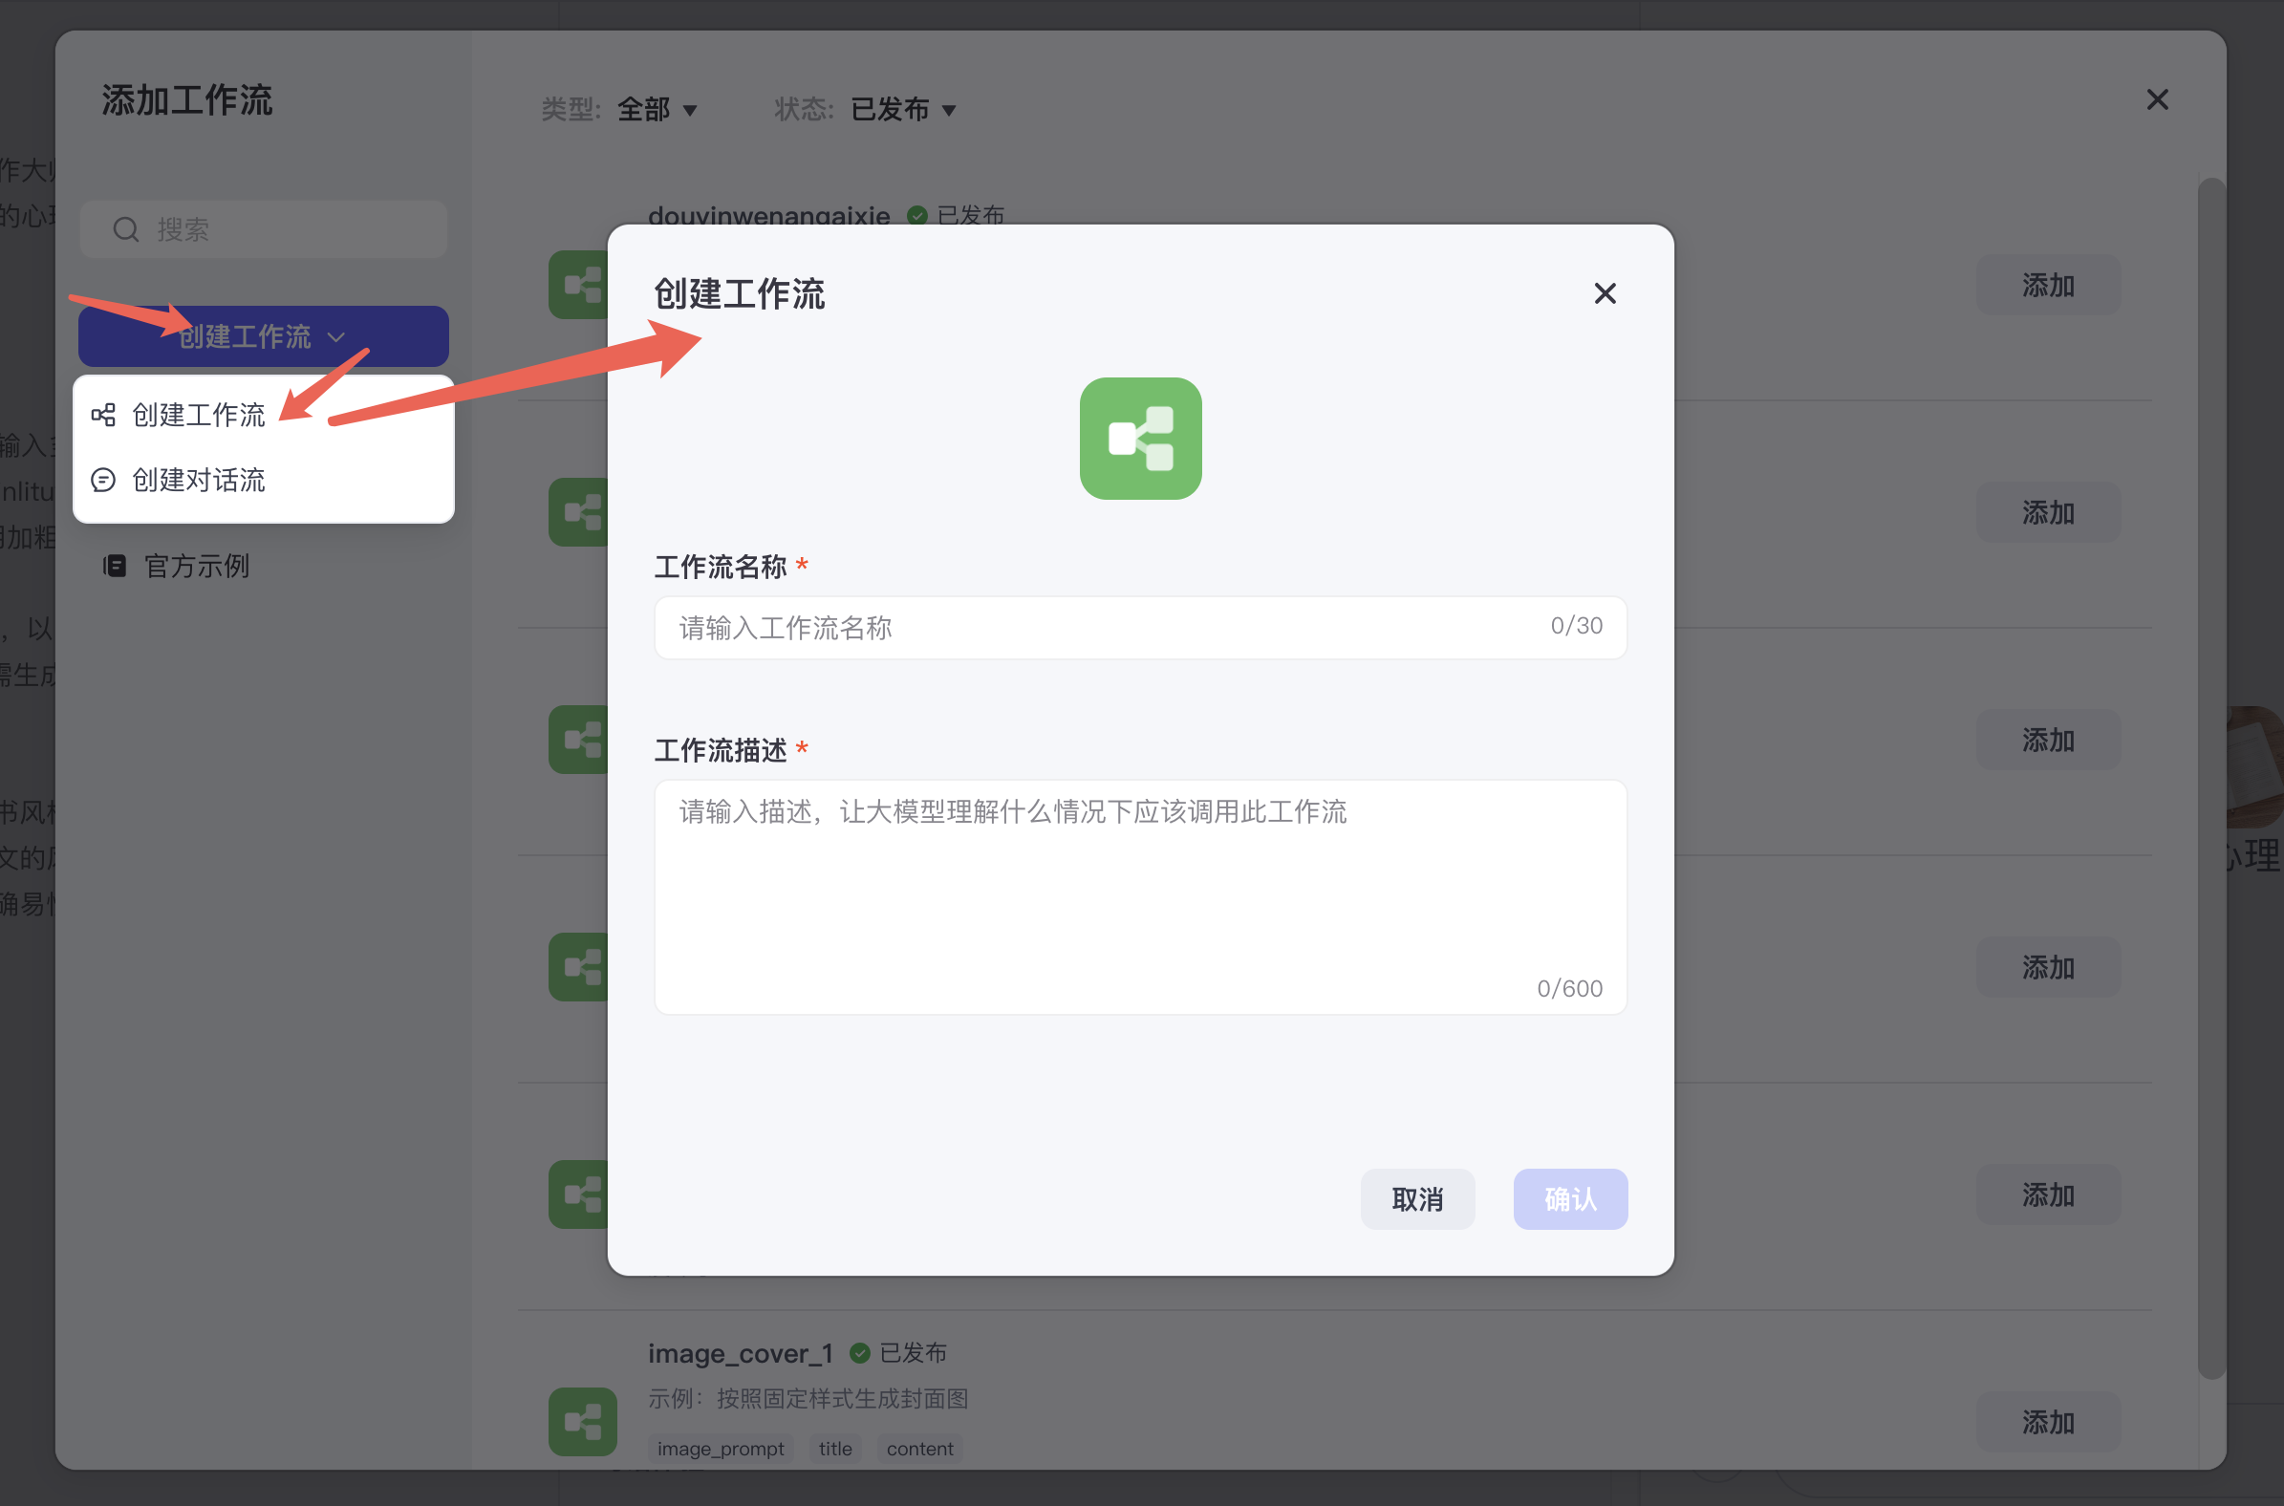This screenshot has width=2284, height=1506.
Task: Select 创建对话流 from the dropdown menu
Action: click(198, 480)
